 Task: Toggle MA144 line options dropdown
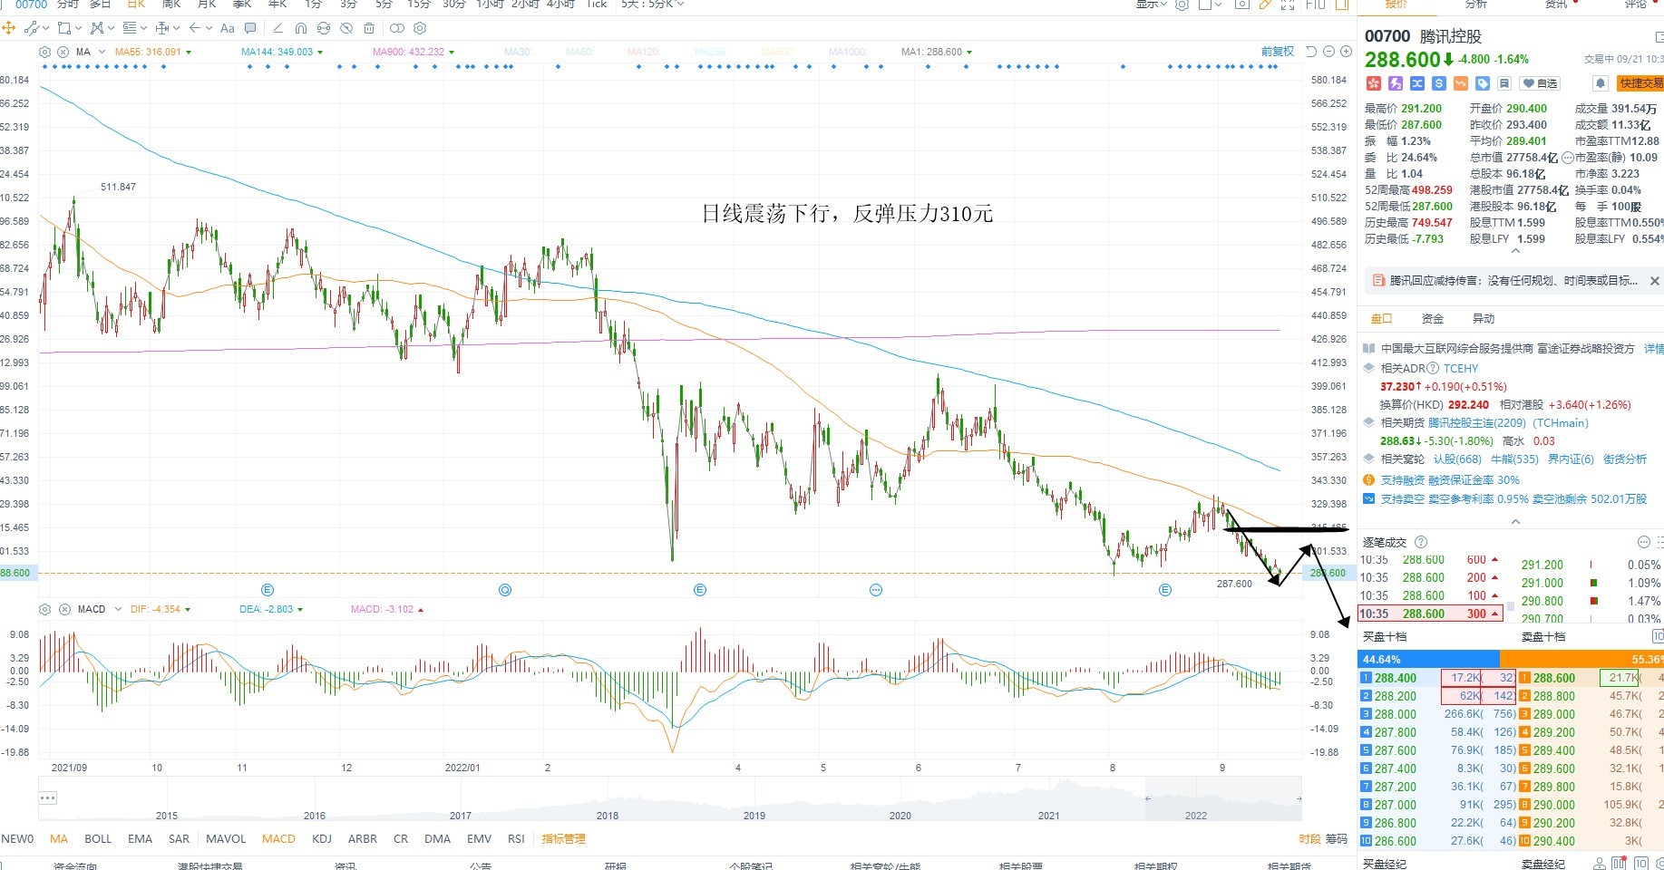coord(321,53)
